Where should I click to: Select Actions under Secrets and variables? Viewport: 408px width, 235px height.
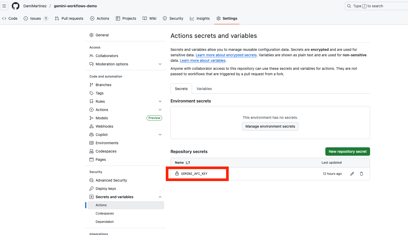coord(126,205)
